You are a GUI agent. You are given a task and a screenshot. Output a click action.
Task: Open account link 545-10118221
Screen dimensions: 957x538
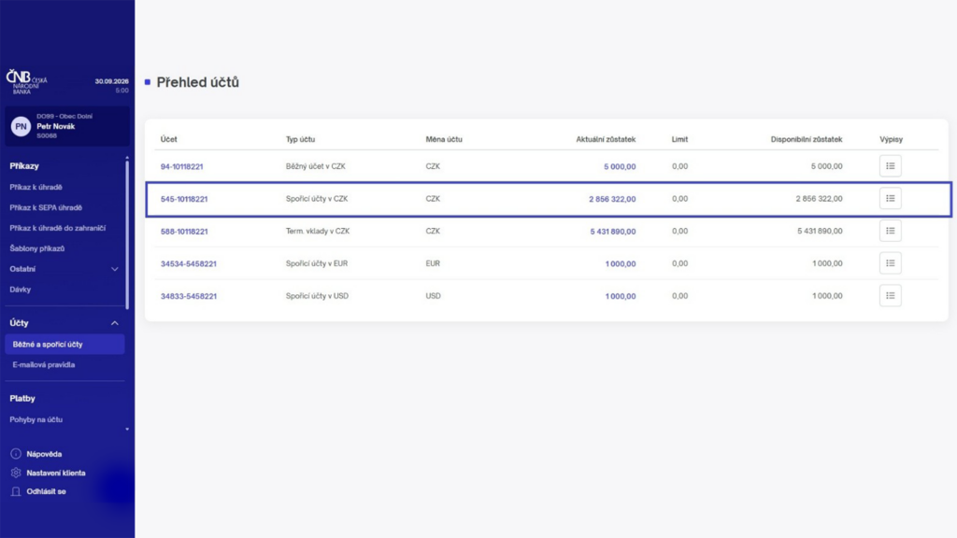pyautogui.click(x=184, y=199)
